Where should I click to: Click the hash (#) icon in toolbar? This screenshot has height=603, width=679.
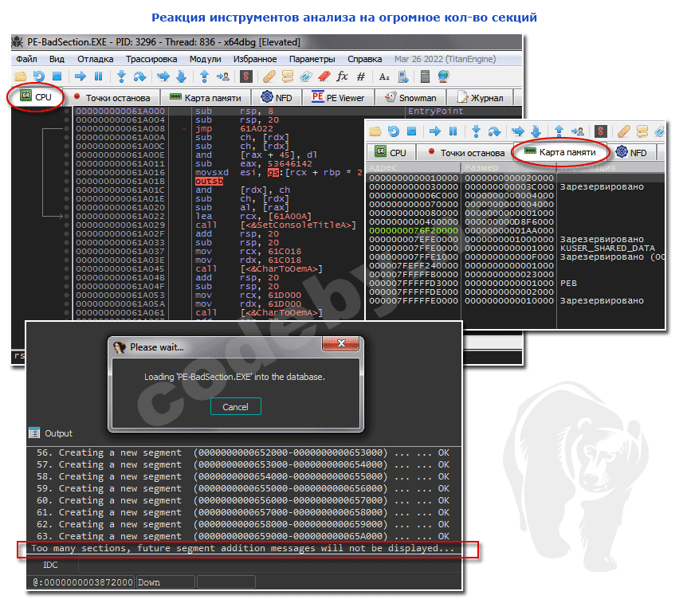[x=360, y=76]
